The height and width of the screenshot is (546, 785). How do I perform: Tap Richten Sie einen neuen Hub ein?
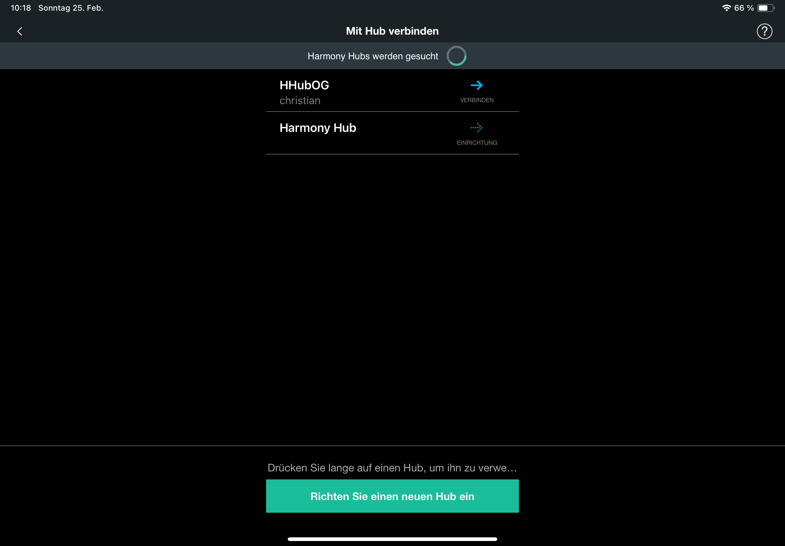point(392,496)
